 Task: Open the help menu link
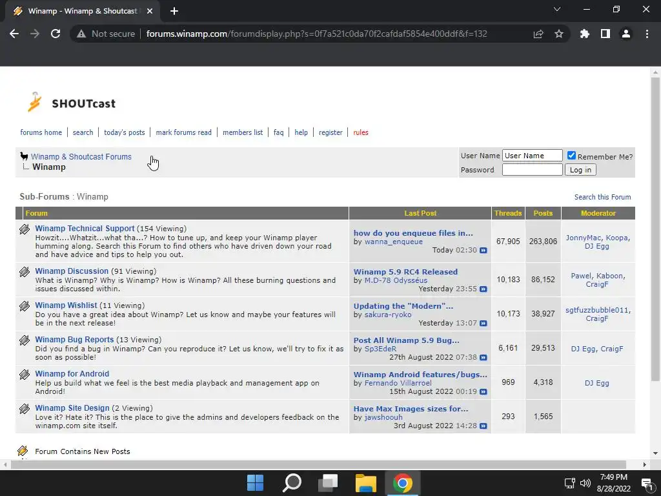tap(301, 132)
